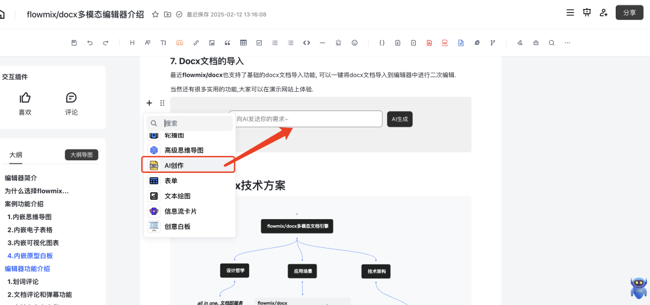The image size is (650, 305).
Task: Insert a hyperlink via link icon
Action: (196, 43)
